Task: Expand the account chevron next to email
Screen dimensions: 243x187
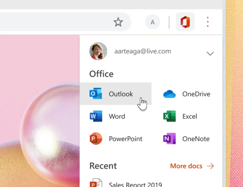Action: pyautogui.click(x=210, y=54)
